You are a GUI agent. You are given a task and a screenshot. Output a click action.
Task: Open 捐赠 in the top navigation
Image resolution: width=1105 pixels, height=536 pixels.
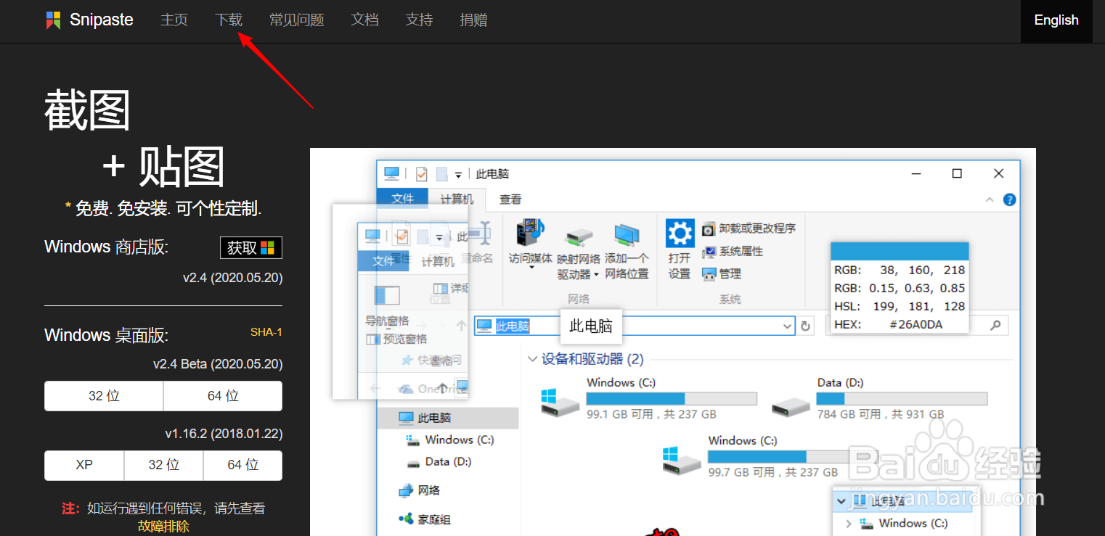tap(474, 20)
